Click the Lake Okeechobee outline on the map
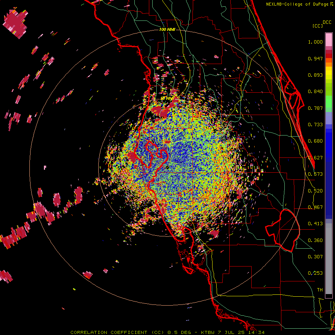The width and height of the screenshot is (335, 335). click(x=283, y=230)
